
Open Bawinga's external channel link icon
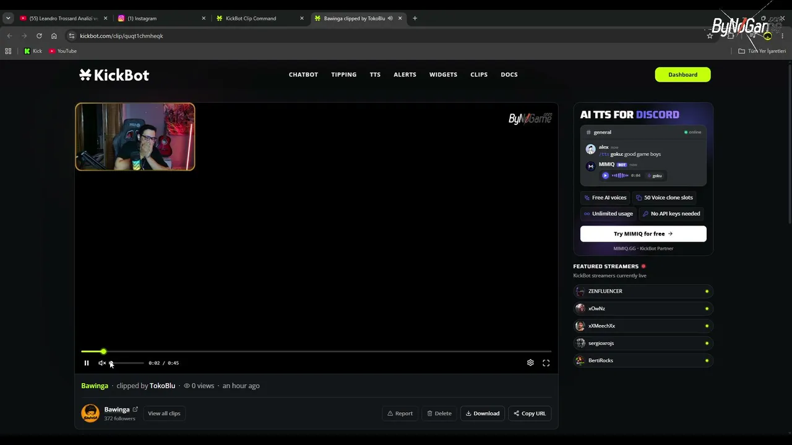coord(135,409)
